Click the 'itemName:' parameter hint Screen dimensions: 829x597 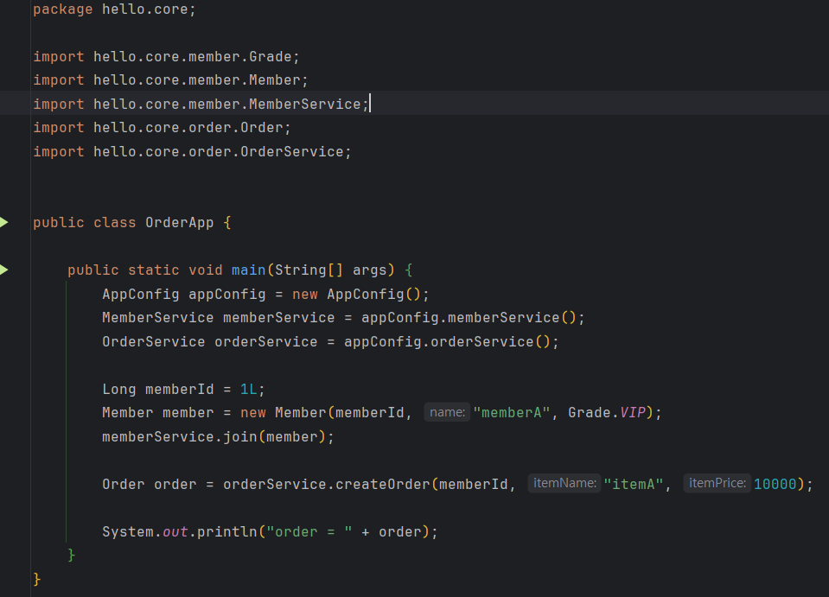click(564, 484)
